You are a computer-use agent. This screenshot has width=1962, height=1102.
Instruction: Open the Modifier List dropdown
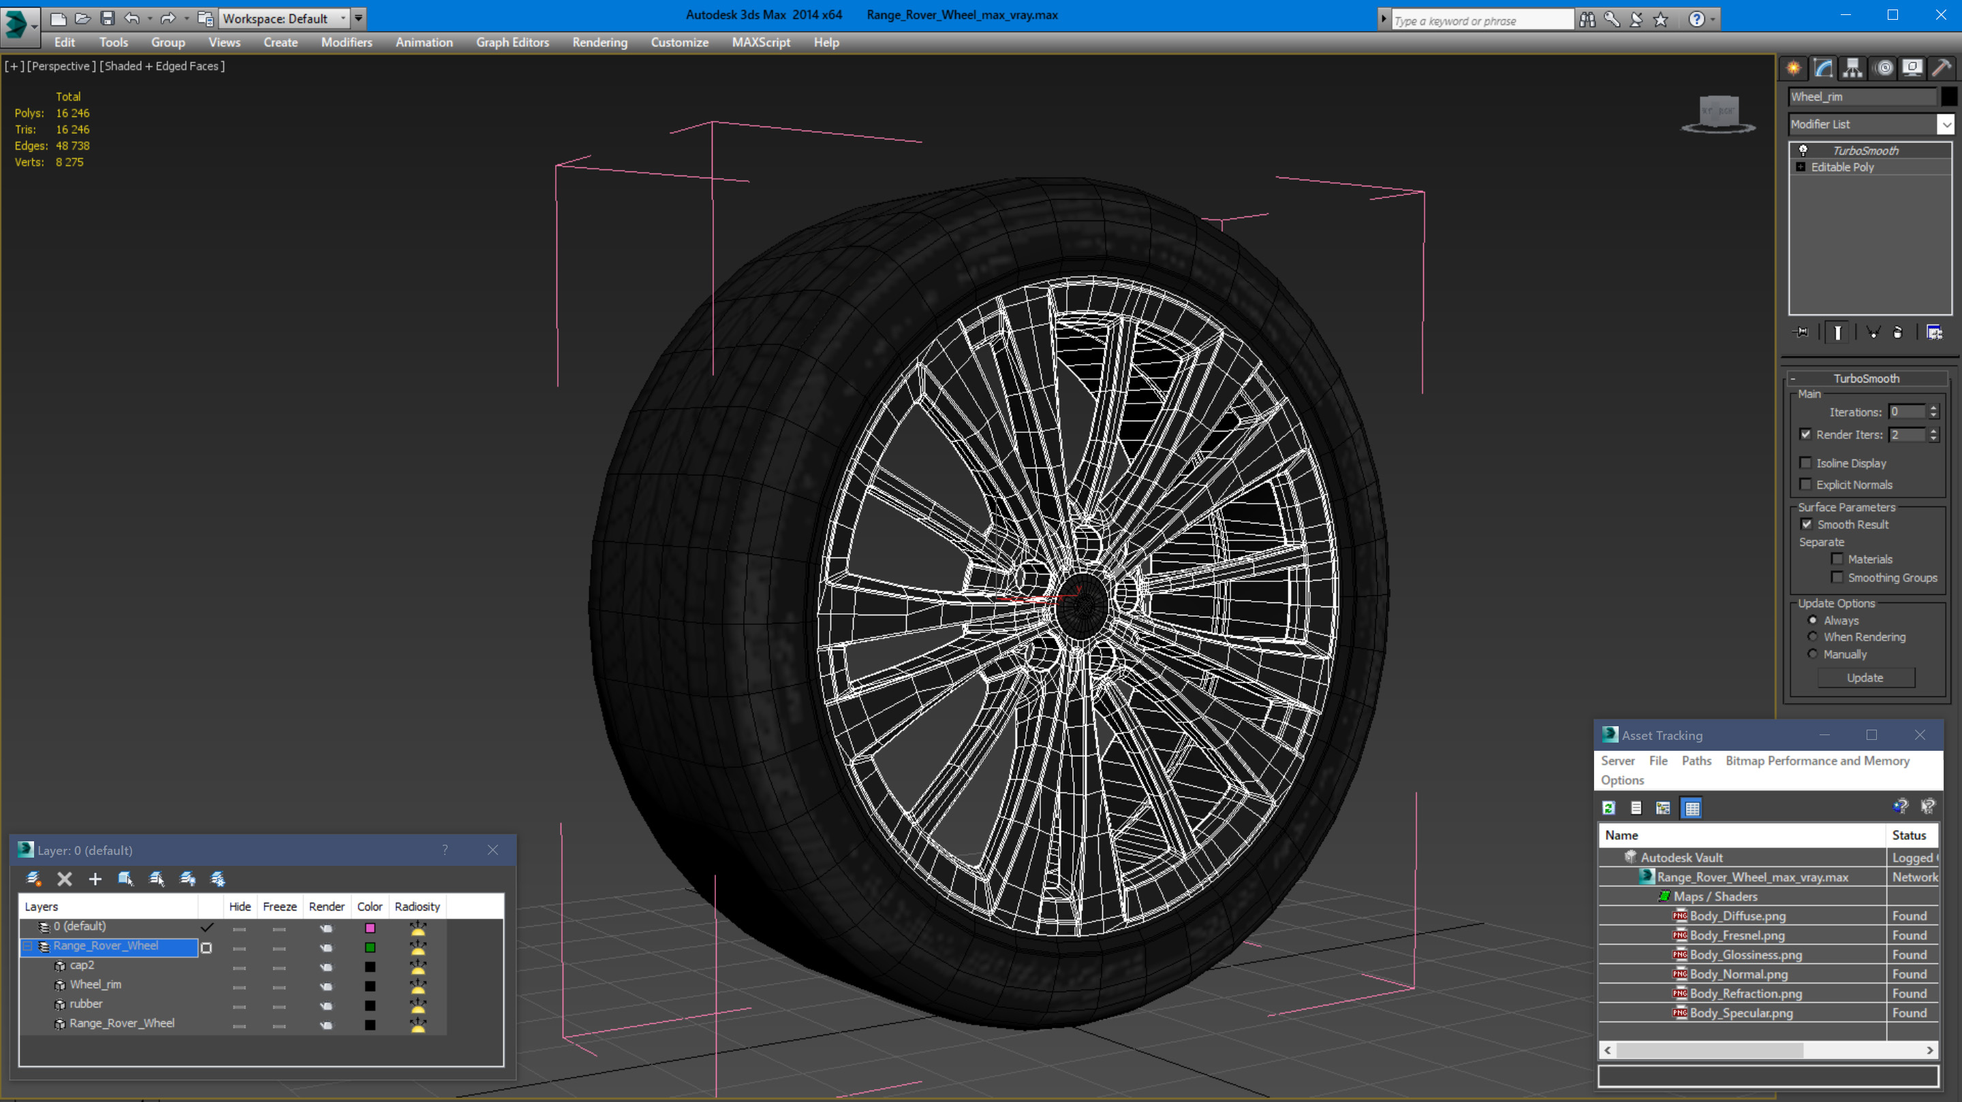pos(1945,124)
